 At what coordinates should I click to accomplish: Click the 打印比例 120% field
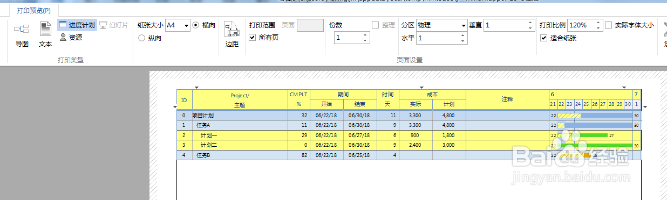click(581, 25)
